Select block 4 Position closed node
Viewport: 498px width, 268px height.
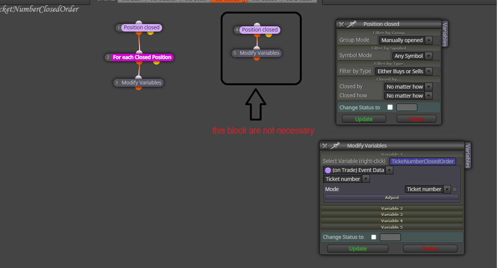(x=260, y=30)
